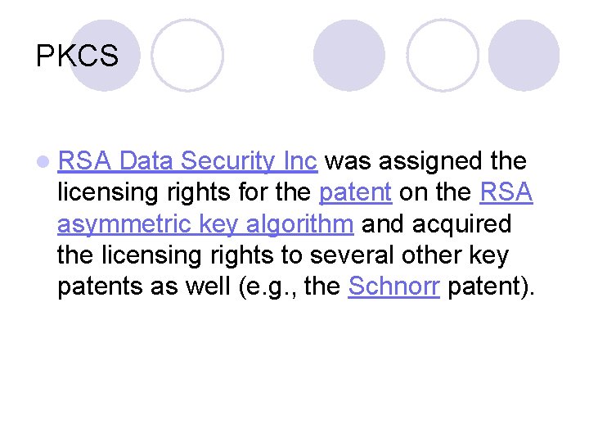The width and height of the screenshot is (589, 442).
Task: Click the rightmost filled lavender circle
Action: (x=524, y=55)
